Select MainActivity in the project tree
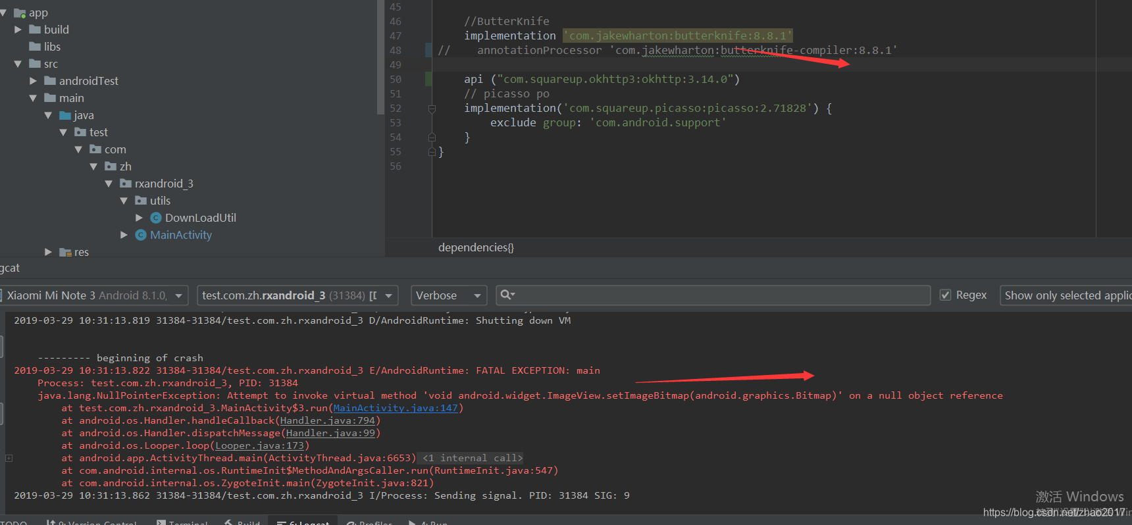 click(181, 235)
